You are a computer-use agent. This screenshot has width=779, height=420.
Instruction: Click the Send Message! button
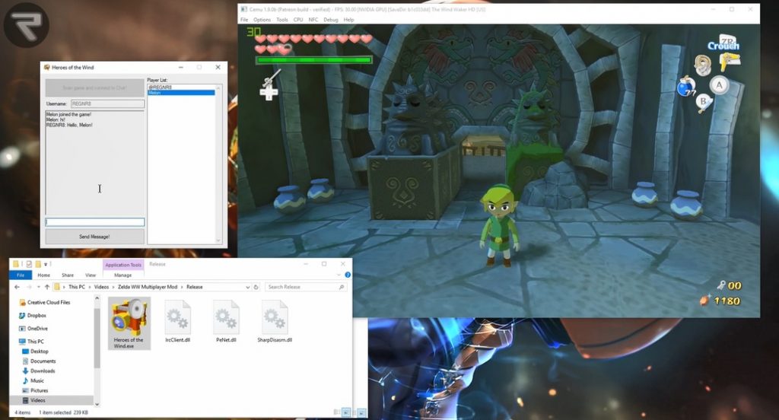coord(94,237)
